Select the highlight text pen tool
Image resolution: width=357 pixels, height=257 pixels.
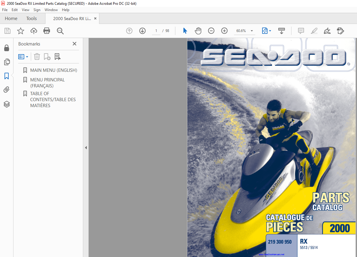[314, 31]
